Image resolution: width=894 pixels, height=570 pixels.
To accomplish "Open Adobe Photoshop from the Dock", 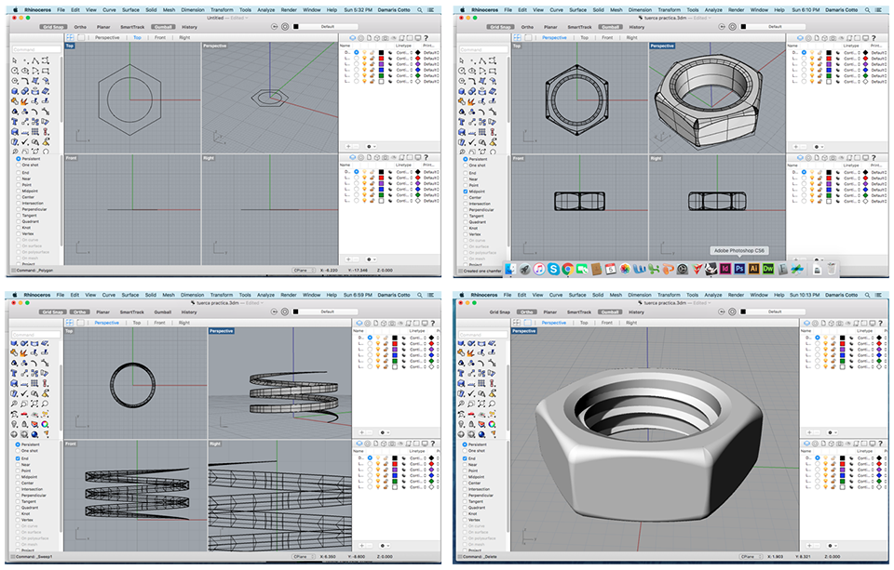I will coord(739,268).
